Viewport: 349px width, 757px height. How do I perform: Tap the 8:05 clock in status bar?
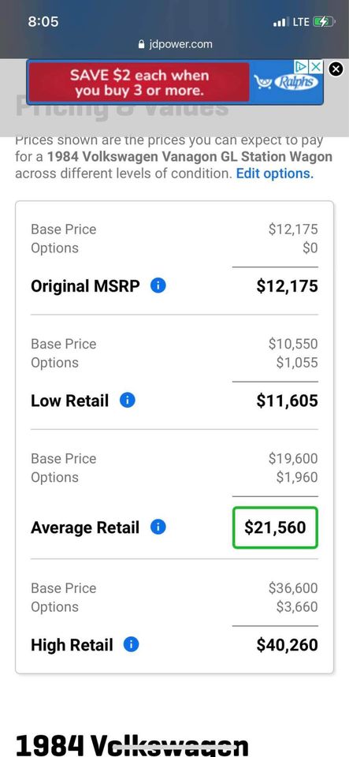pos(43,22)
